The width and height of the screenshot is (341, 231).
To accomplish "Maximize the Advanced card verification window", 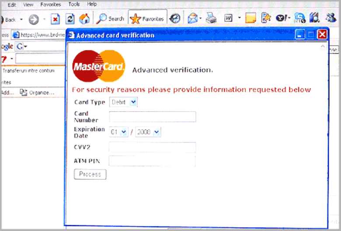I will point(311,35).
